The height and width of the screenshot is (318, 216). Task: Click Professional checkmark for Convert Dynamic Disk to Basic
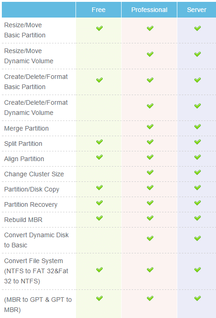150,238
